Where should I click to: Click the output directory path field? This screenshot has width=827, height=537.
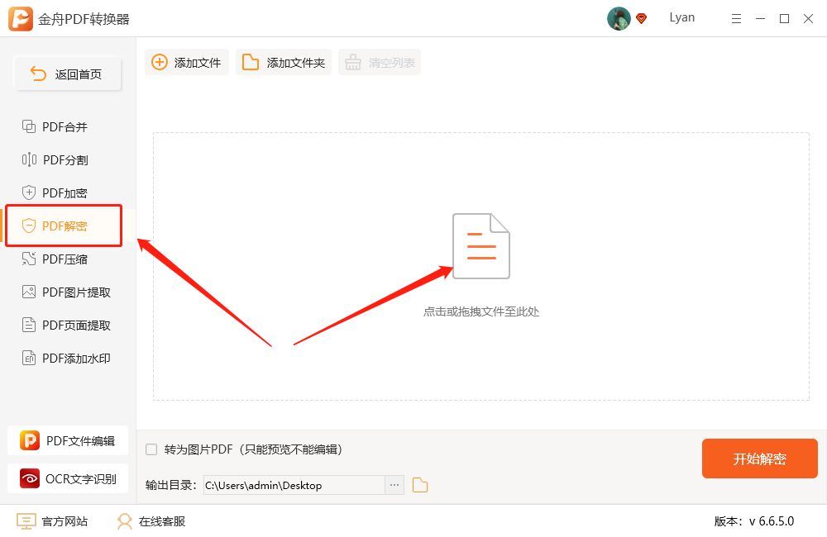point(294,485)
